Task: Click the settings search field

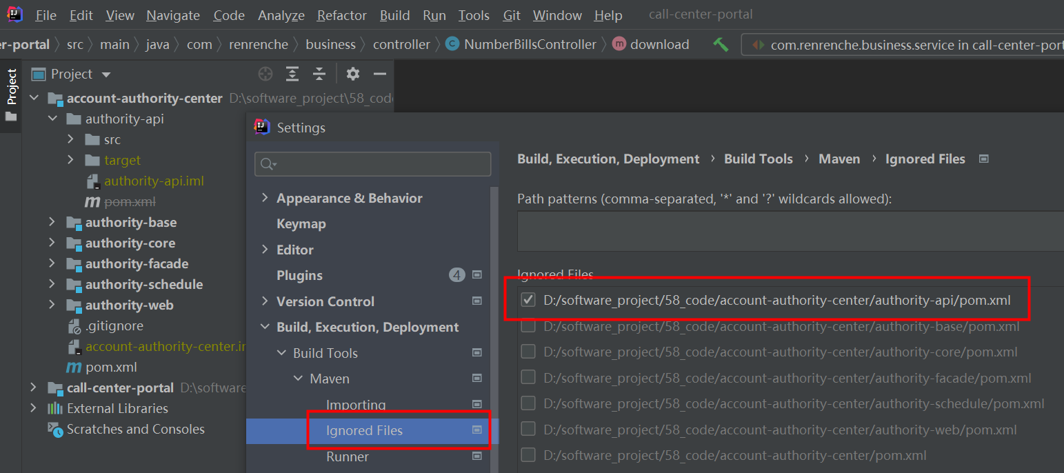Action: 373,164
